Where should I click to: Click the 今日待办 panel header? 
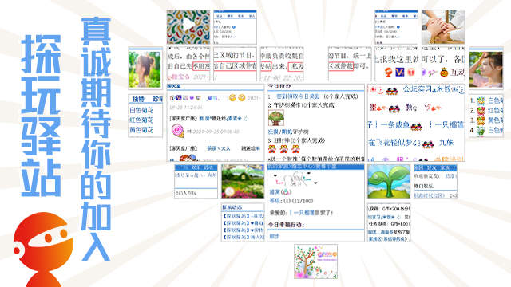click(x=279, y=86)
